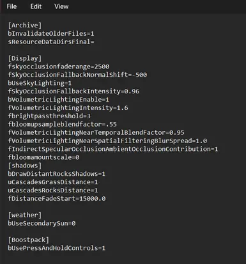Click the fskyocclusionfaderange=2500 line
Image resolution: width=246 pixels, height=264 pixels.
point(59,66)
